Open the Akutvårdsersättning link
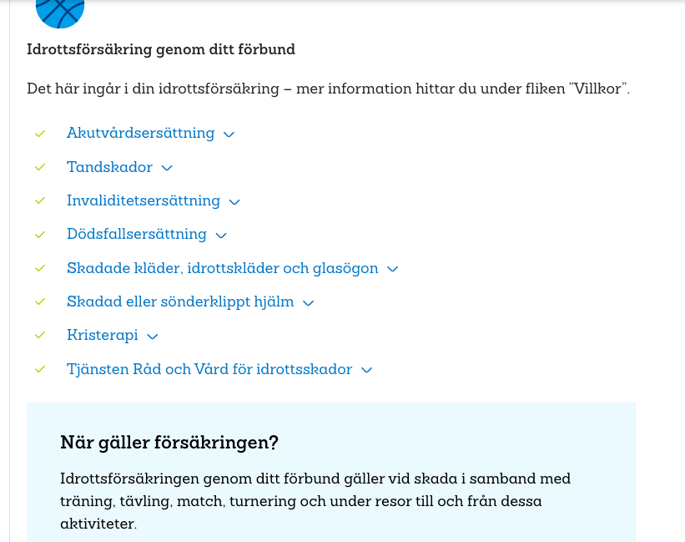This screenshot has width=685, height=542. (x=140, y=134)
